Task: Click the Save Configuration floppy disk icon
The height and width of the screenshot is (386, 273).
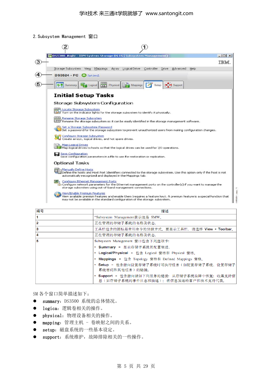Action: [57, 155]
